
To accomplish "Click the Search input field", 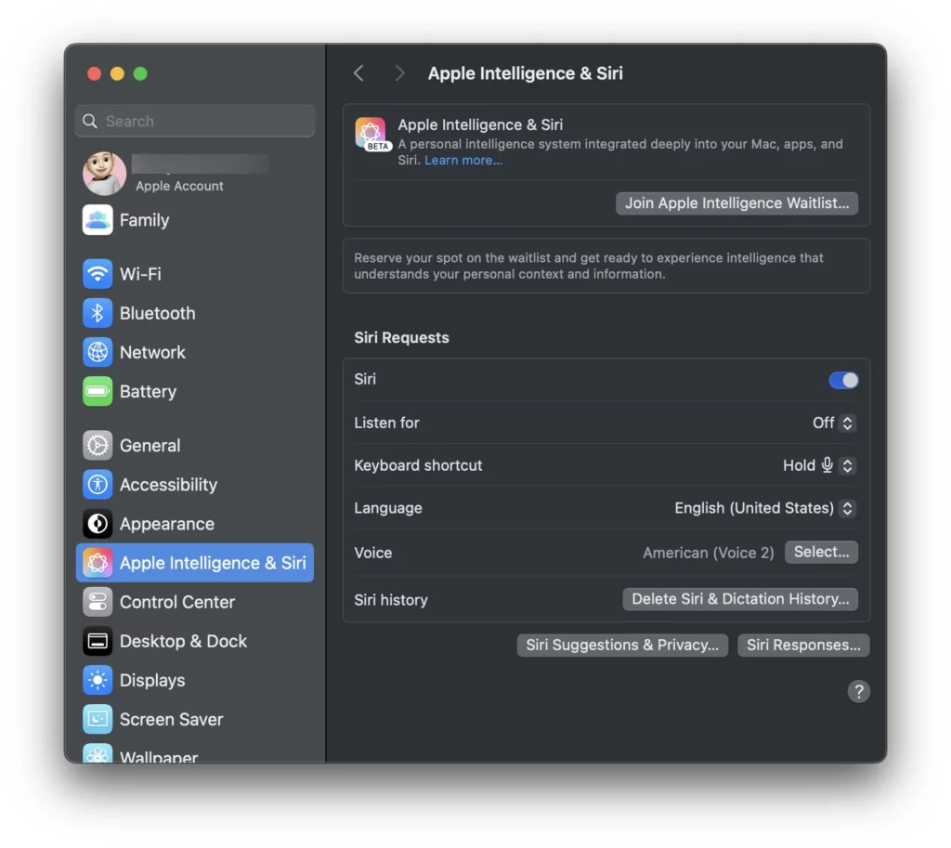I will point(195,121).
